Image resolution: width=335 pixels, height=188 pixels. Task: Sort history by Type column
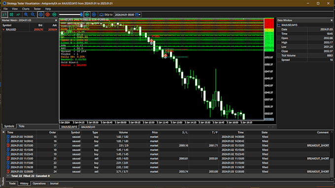pyautogui.click(x=95, y=133)
